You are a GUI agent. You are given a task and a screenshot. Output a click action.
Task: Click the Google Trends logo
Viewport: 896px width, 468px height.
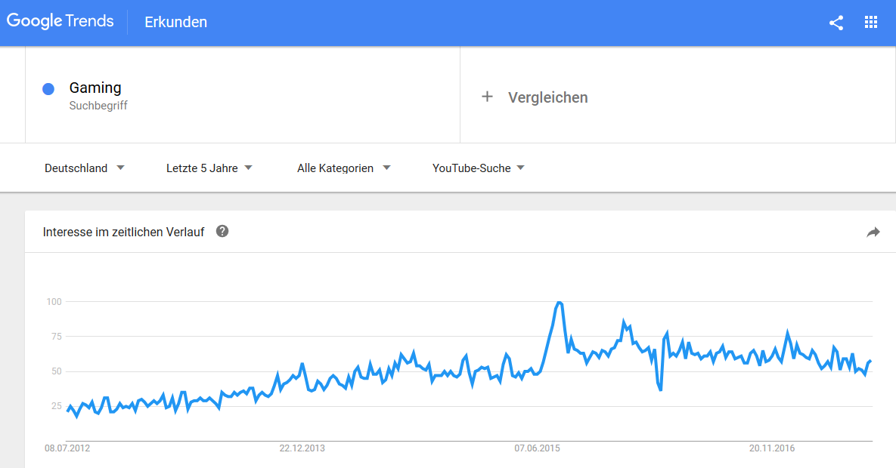(60, 22)
